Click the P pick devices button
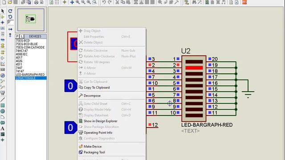 17,36
